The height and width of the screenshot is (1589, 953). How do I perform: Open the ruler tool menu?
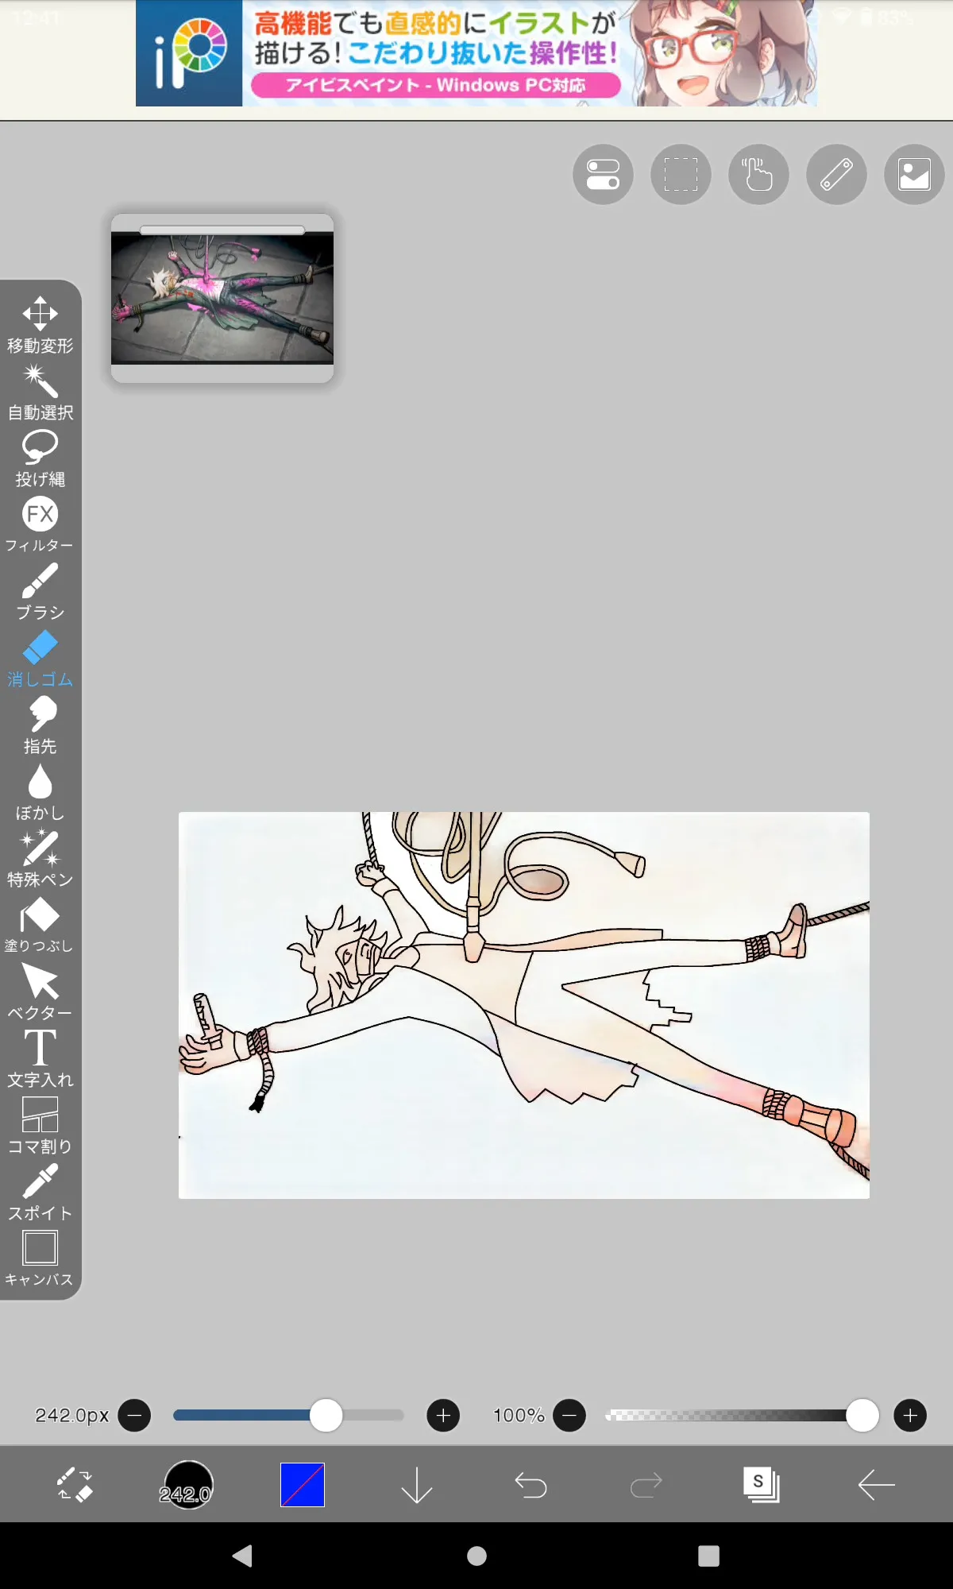[836, 175]
